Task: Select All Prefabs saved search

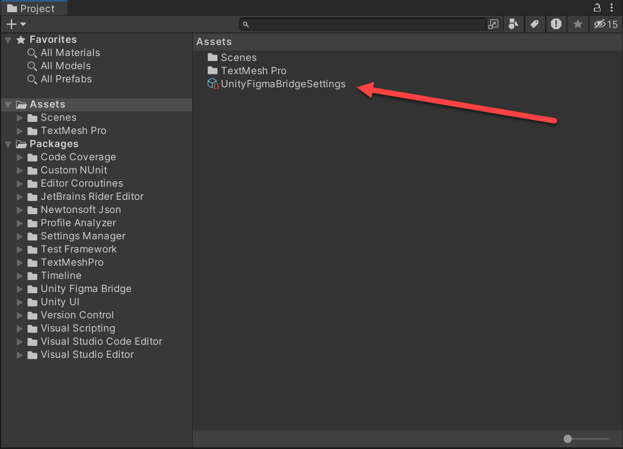Action: point(66,79)
